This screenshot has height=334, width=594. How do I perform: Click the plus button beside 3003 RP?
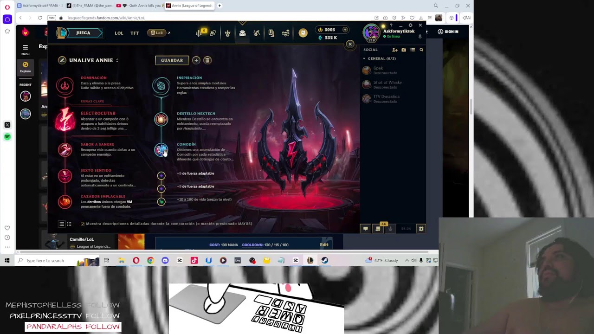[345, 30]
